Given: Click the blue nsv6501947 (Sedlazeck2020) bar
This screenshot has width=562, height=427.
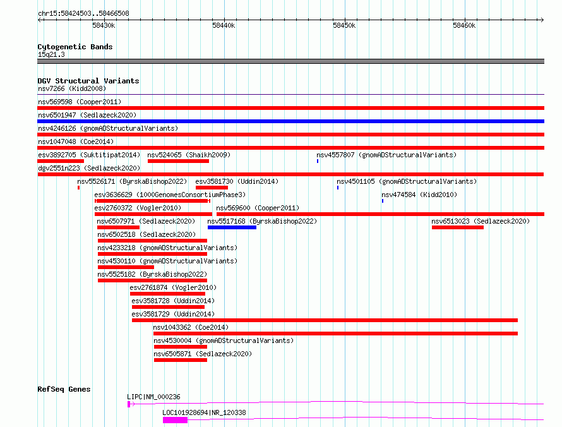Looking at the screenshot, I should pos(290,121).
